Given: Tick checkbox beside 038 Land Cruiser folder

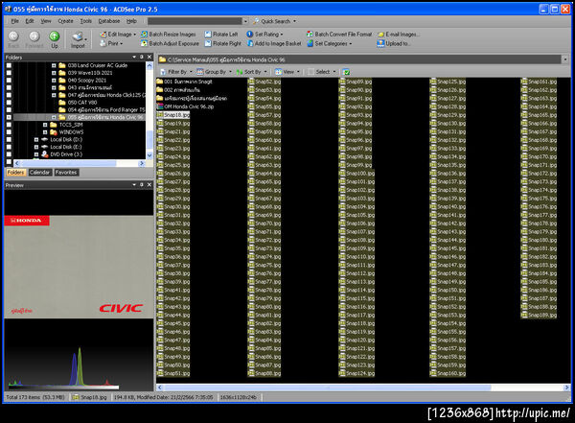Looking at the screenshot, I should click(10, 66).
